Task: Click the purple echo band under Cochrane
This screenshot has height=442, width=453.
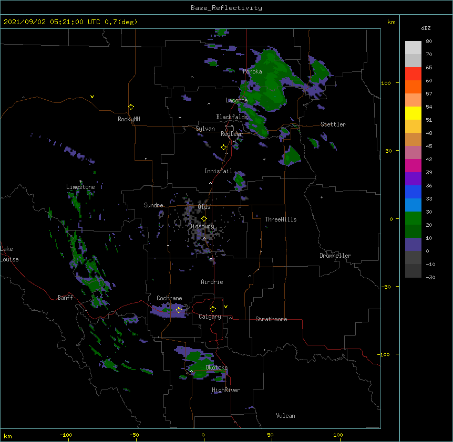Action: point(170,311)
